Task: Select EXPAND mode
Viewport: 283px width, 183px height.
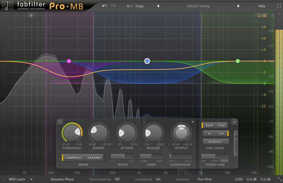Action: 94,158
